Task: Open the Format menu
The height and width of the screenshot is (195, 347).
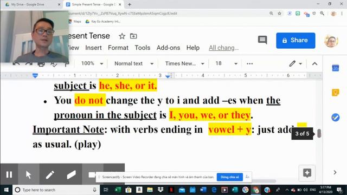Action: 118,48
